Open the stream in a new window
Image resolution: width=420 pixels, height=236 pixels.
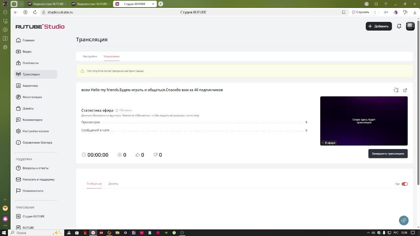405,90
